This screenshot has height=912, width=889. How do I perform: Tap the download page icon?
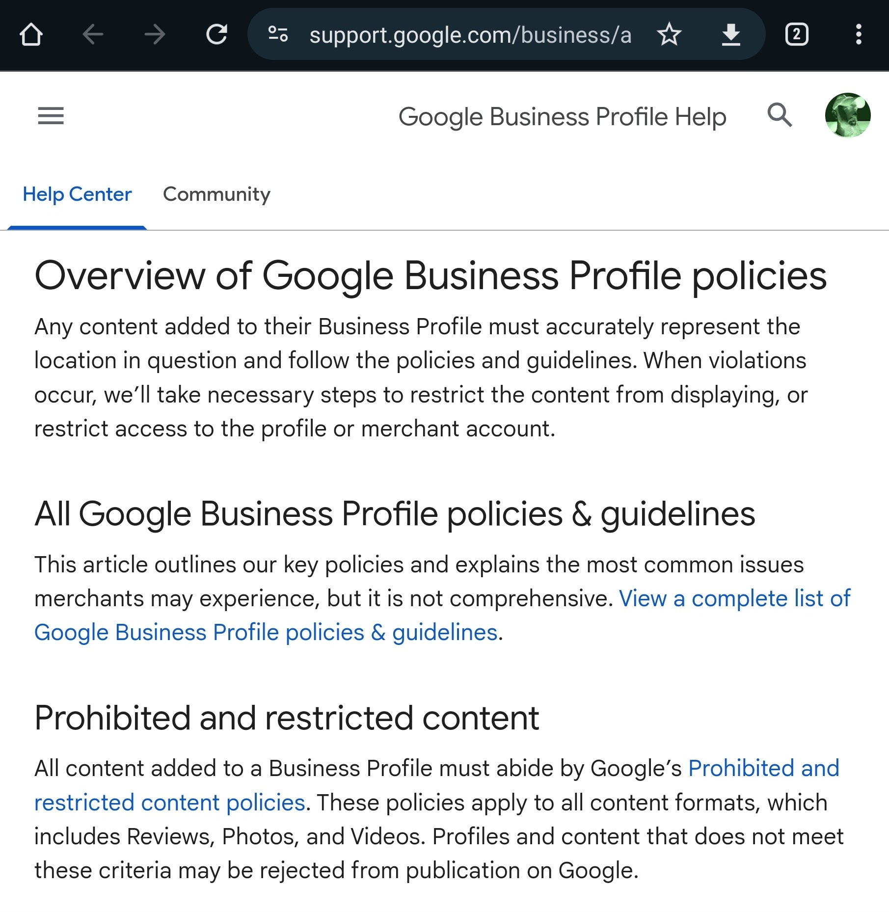coord(731,35)
